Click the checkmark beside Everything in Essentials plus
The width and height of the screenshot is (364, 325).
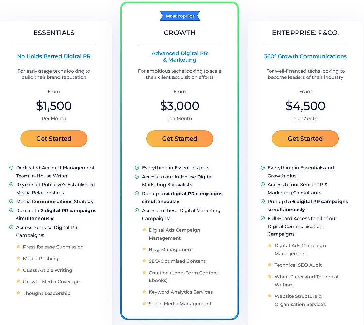[136, 168]
